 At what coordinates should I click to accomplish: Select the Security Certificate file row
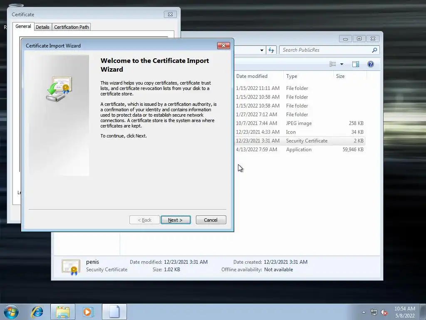point(300,141)
